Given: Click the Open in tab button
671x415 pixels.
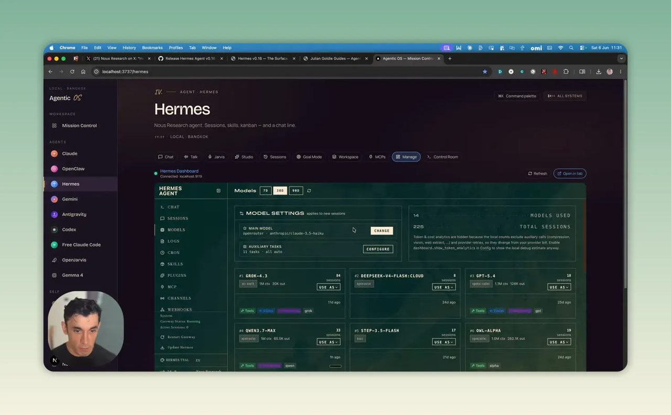Looking at the screenshot, I should pyautogui.click(x=570, y=173).
